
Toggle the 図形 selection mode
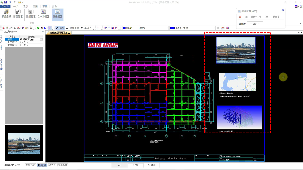pos(60,28)
